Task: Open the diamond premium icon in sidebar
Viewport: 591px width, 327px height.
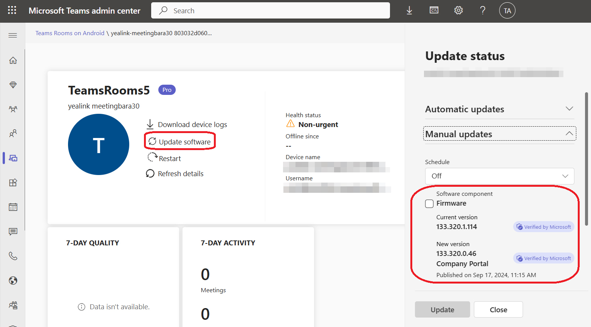Action: (13, 85)
